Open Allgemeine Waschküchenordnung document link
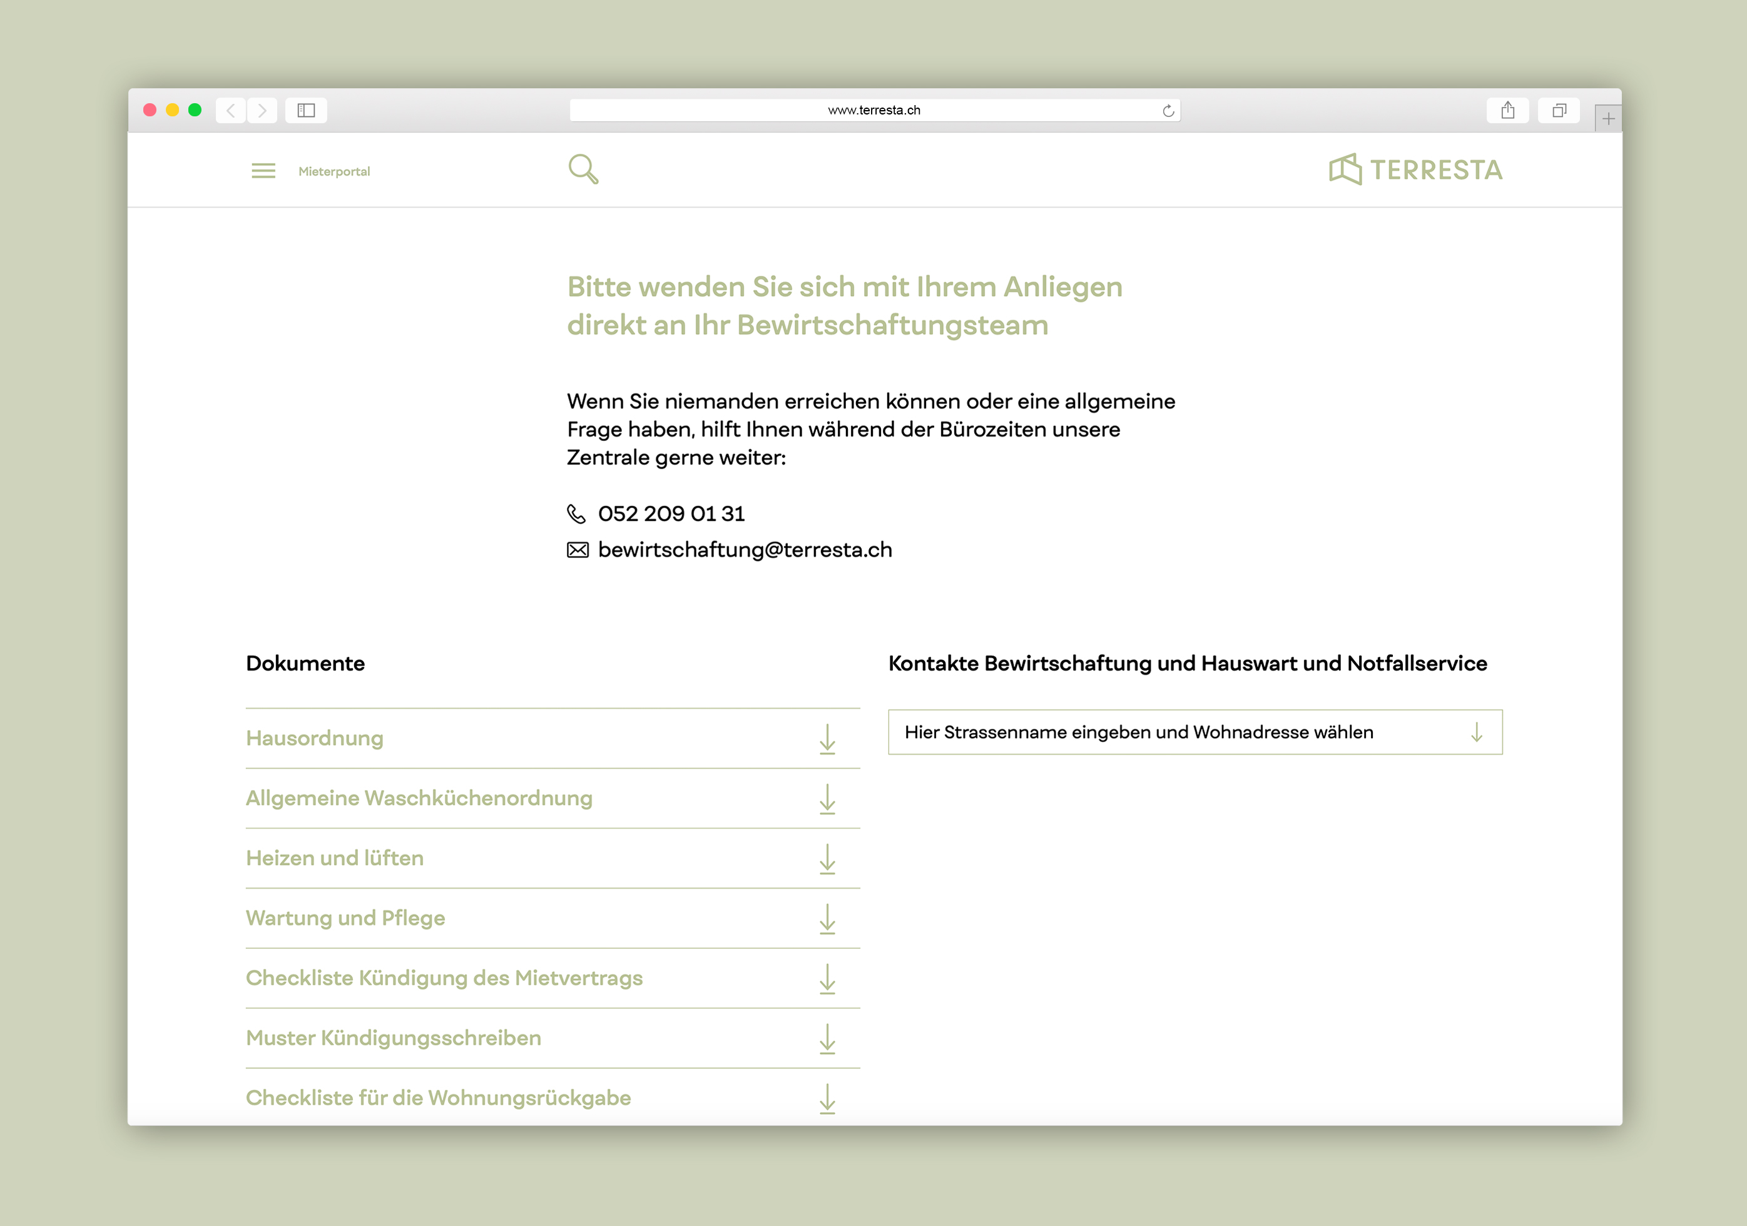1747x1226 pixels. click(419, 798)
